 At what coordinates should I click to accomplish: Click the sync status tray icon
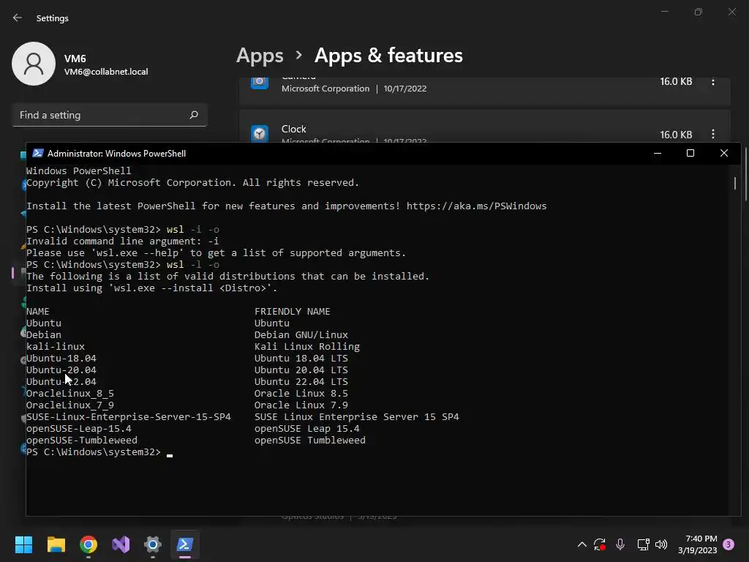(x=600, y=544)
